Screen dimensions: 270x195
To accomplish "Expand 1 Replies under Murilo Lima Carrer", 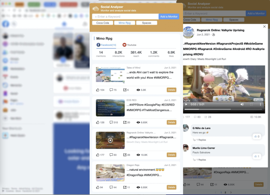I will point(199,160).
